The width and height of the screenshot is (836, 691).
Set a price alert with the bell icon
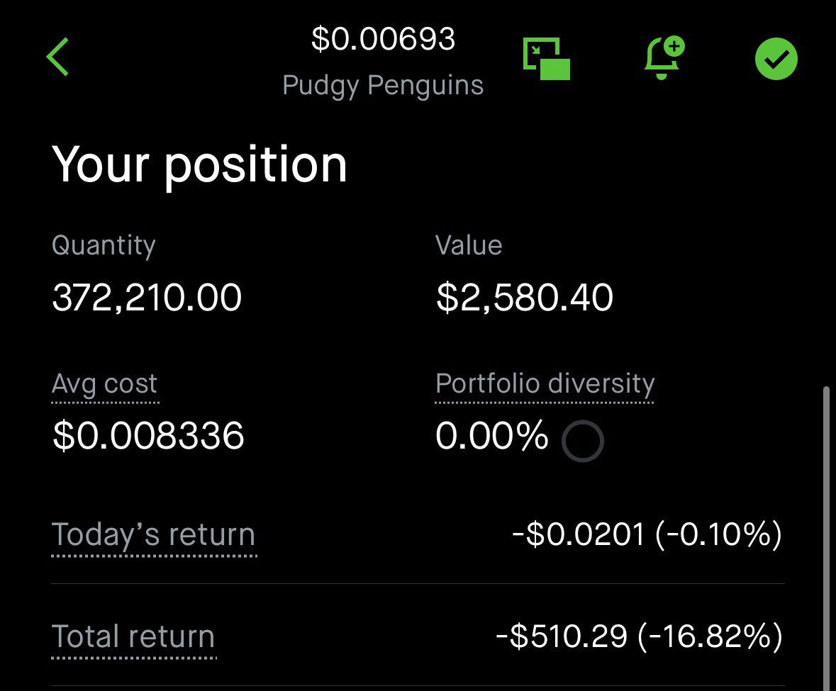tap(663, 59)
